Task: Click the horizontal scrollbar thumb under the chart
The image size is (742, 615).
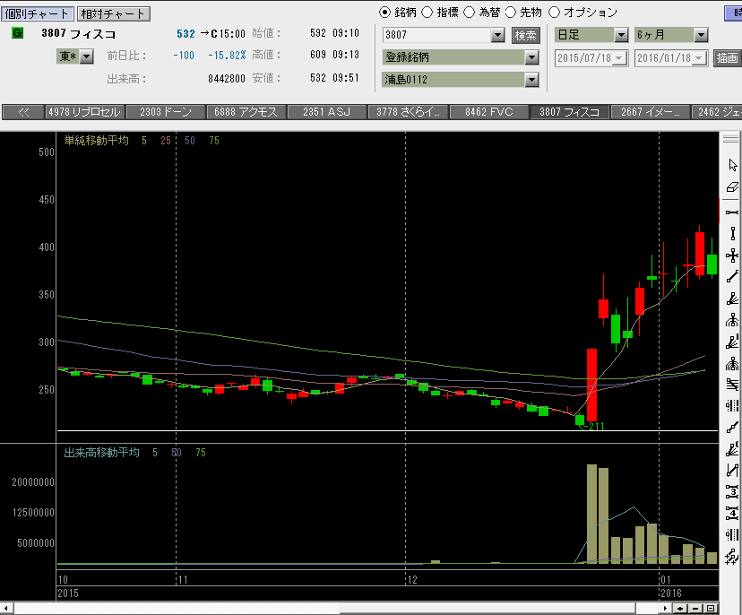Action: click(487, 609)
